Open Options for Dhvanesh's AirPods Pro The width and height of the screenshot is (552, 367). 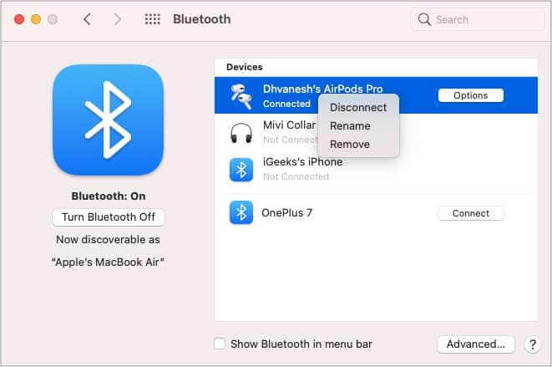click(471, 95)
